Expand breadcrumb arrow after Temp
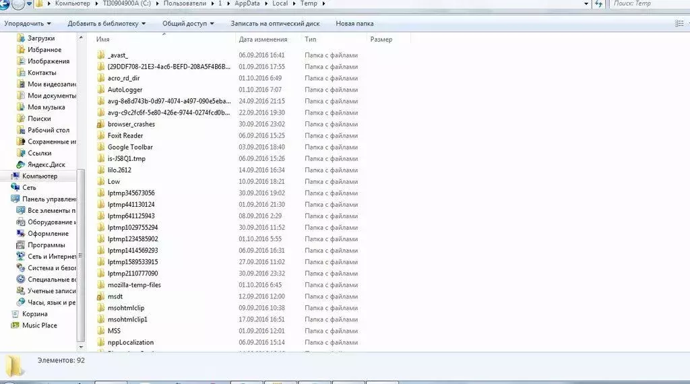Screen dimensions: 690x384 point(324,3)
